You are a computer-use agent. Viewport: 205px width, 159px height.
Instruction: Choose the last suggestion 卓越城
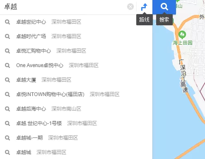[x=76, y=152]
